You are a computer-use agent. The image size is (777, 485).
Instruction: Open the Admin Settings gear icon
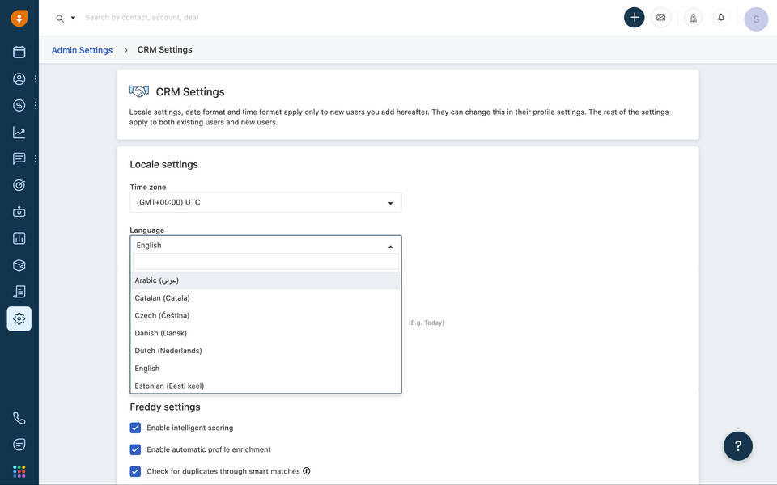pos(19,318)
